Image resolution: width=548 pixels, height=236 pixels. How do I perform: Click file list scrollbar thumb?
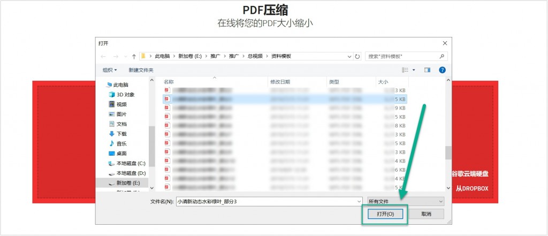tap(449, 153)
